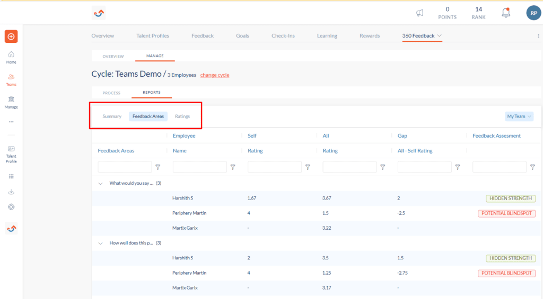Click the Feedback Areas filter input
Image resolution: width=543 pixels, height=299 pixels.
tap(125, 167)
